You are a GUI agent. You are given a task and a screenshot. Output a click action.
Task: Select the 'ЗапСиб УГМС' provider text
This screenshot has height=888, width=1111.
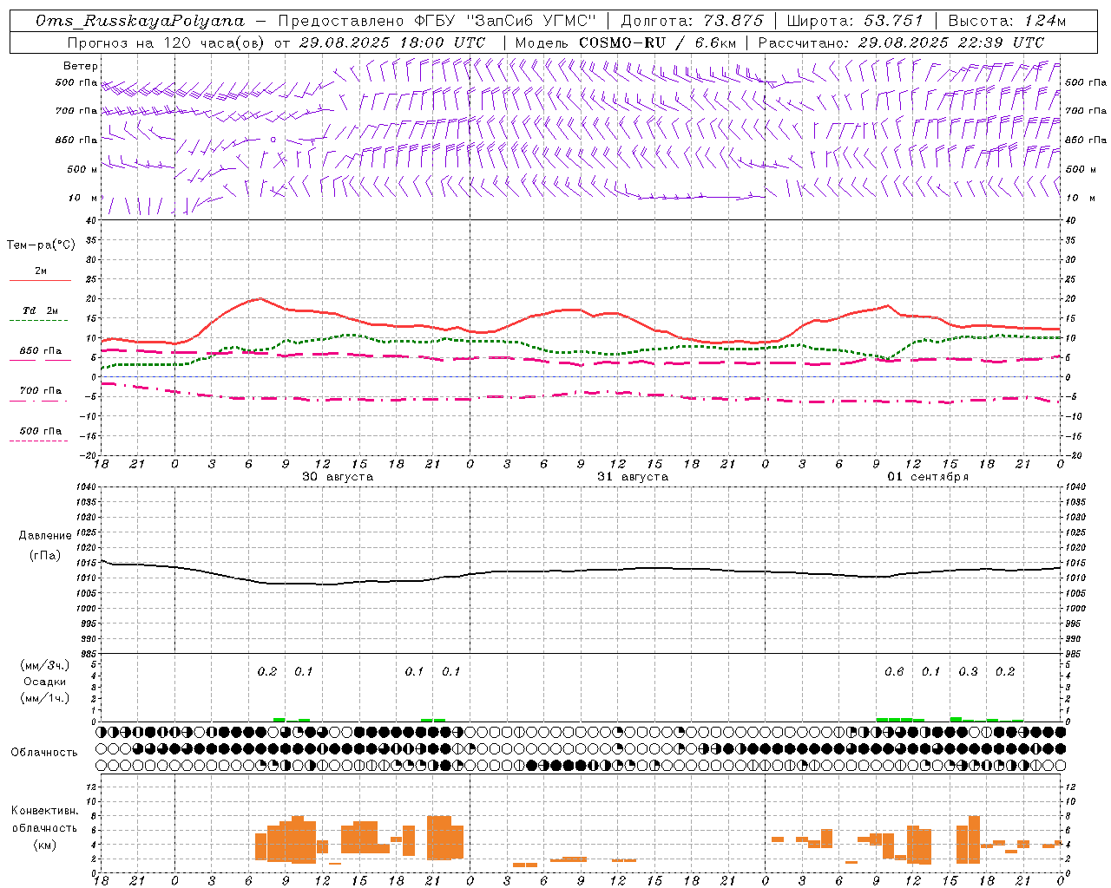coord(533,21)
